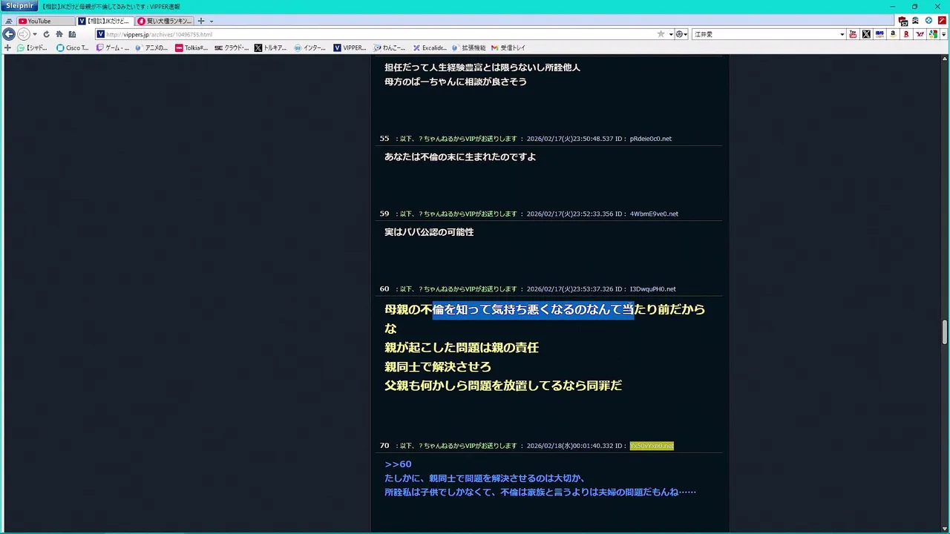950x534 pixels.
Task: Open the Excalidr... bookmark
Action: [430, 47]
